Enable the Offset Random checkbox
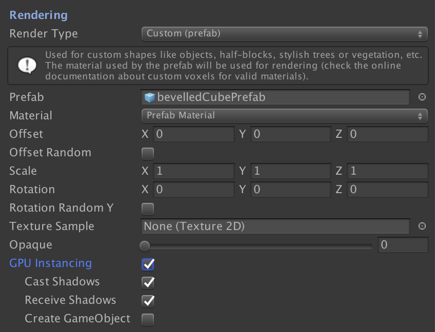 147,153
